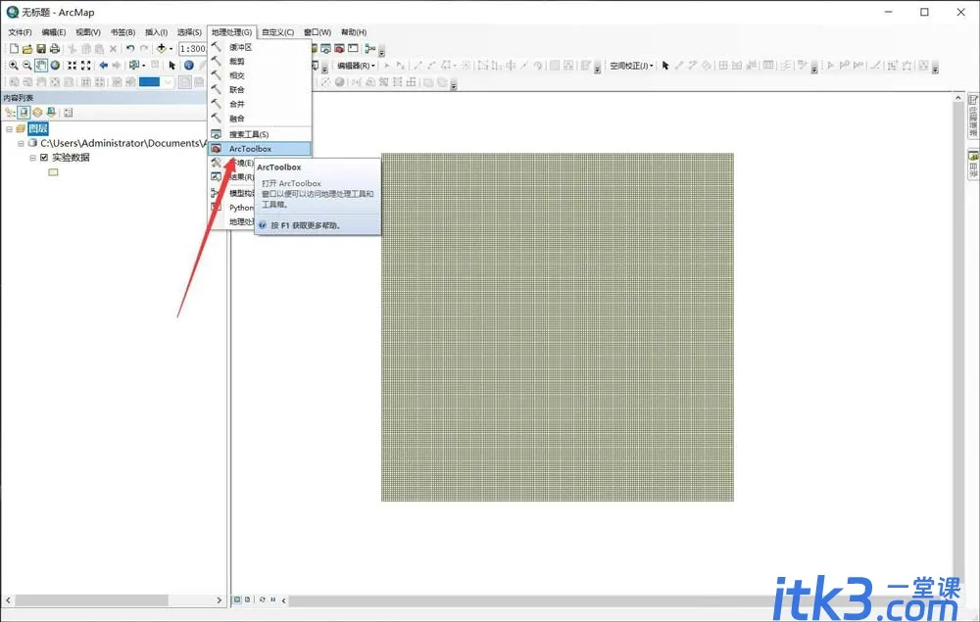
Task: Go back to previous extent
Action: (103, 65)
